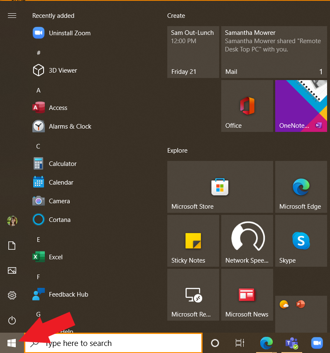Click the A letter section header
Image resolution: width=330 pixels, height=353 pixels.
coord(39,90)
